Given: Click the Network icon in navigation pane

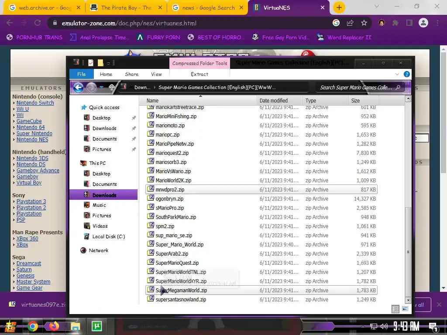Looking at the screenshot, I should (x=83, y=250).
